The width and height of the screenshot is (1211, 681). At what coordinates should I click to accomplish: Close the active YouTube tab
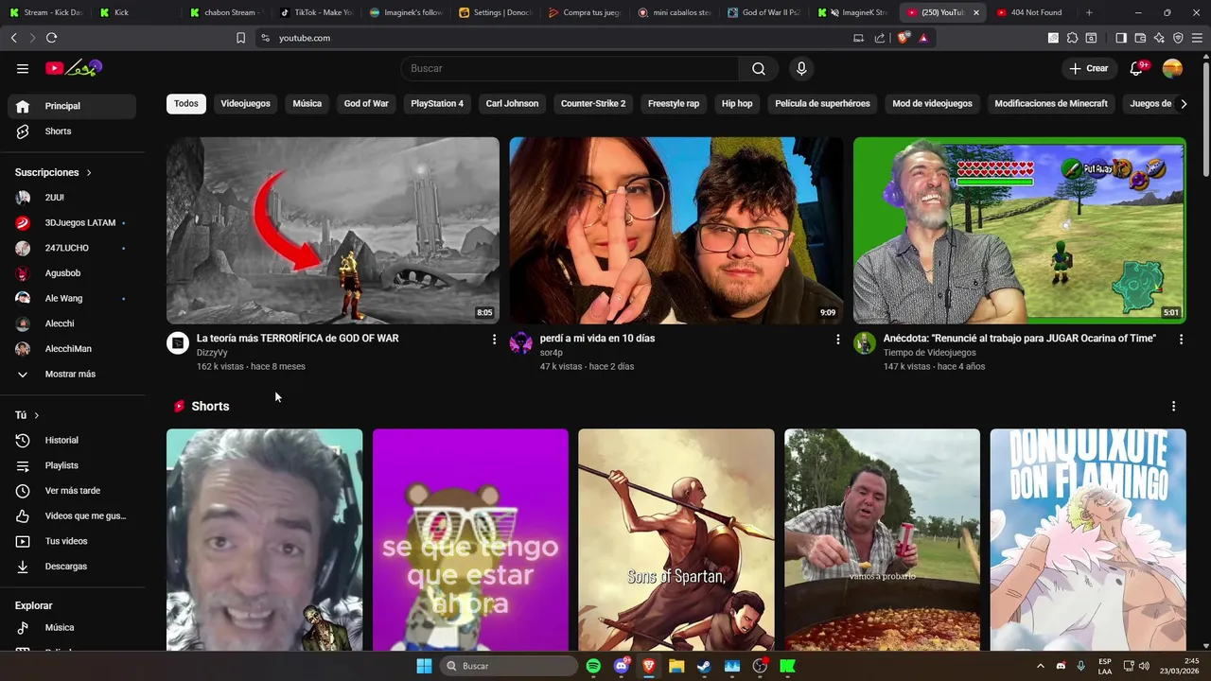[x=975, y=12]
